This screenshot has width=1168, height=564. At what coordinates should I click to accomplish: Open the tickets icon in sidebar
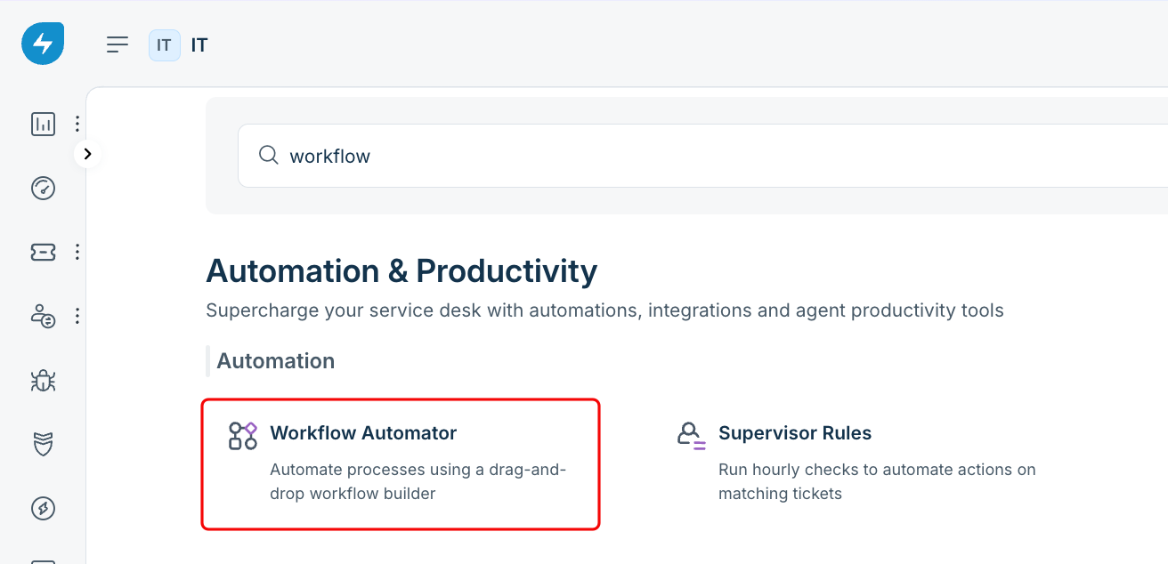point(43,252)
